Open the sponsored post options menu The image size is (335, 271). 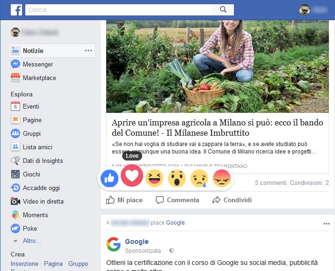tap(326, 224)
